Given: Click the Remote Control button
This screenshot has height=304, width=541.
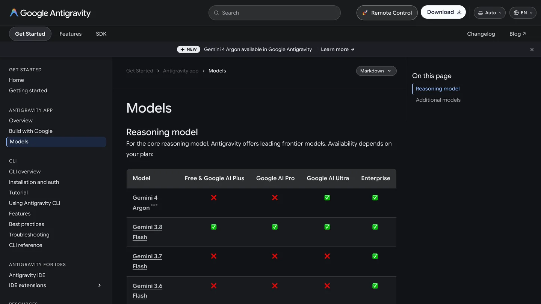Looking at the screenshot, I should [387, 13].
